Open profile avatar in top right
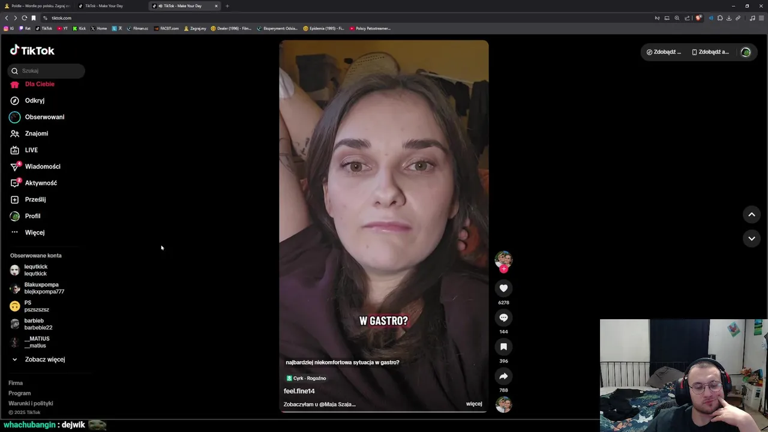Image resolution: width=768 pixels, height=432 pixels. (x=746, y=52)
